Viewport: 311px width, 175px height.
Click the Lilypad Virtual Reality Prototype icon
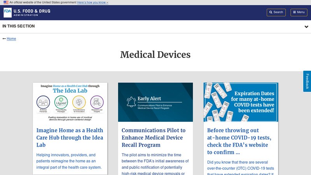61,102
